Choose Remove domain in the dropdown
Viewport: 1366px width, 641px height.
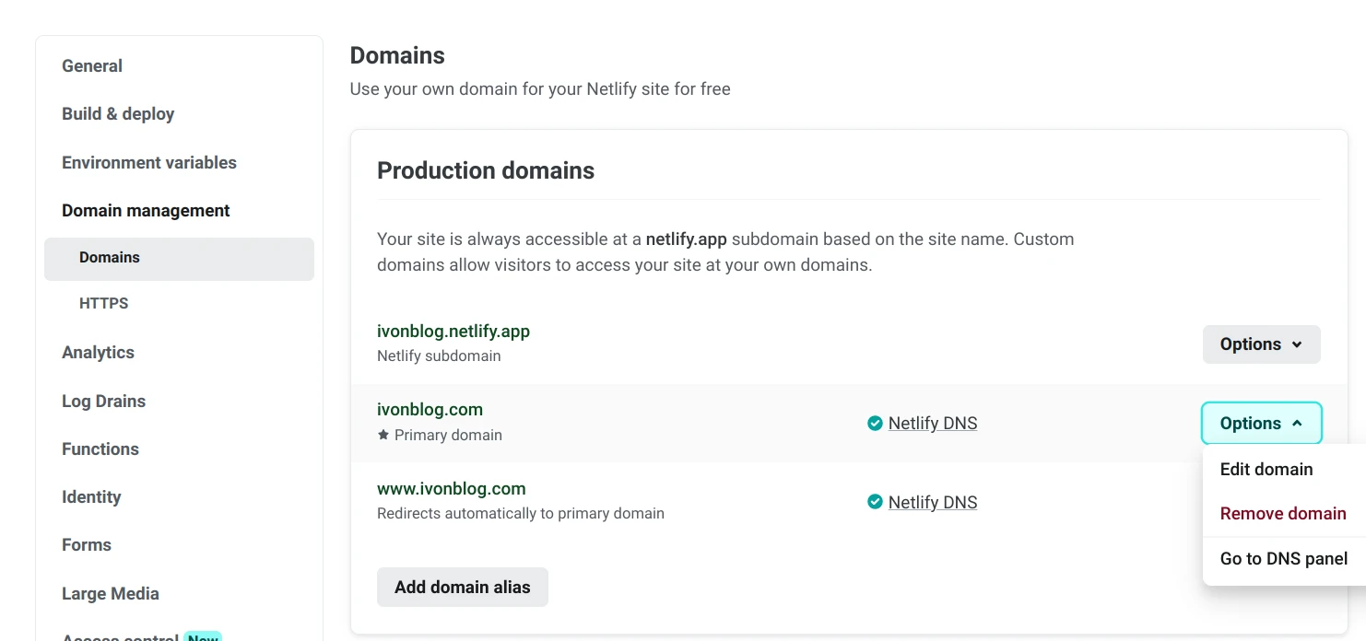pyautogui.click(x=1282, y=514)
